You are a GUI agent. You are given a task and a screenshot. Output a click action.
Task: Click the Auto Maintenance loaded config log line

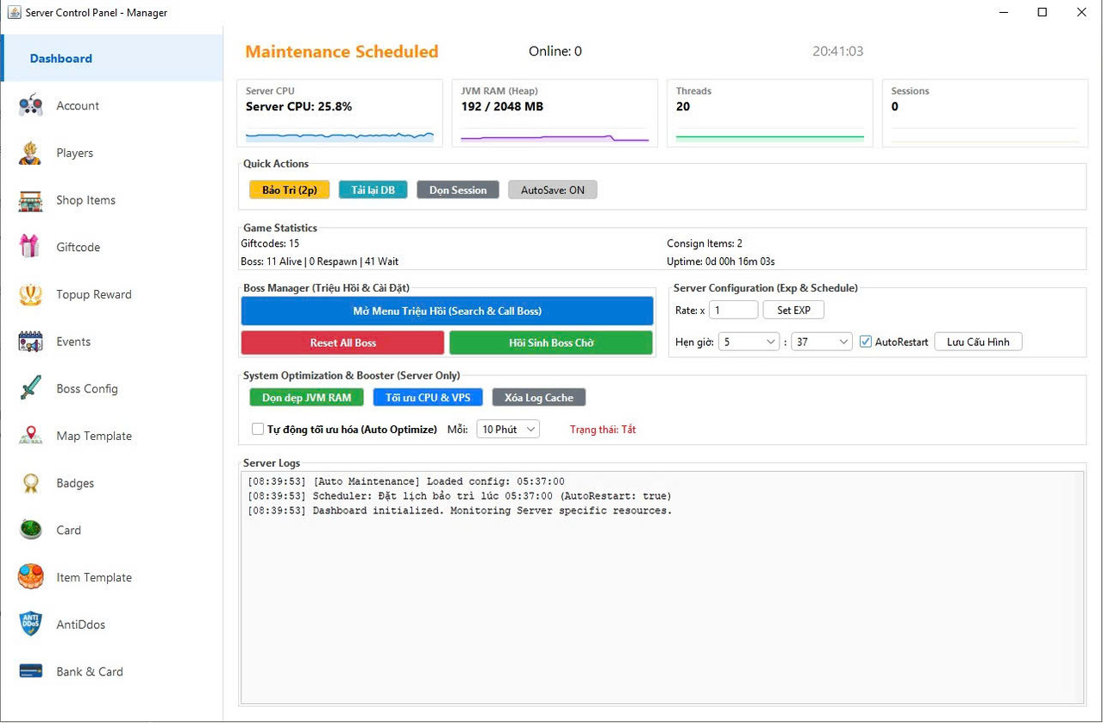tap(406, 481)
